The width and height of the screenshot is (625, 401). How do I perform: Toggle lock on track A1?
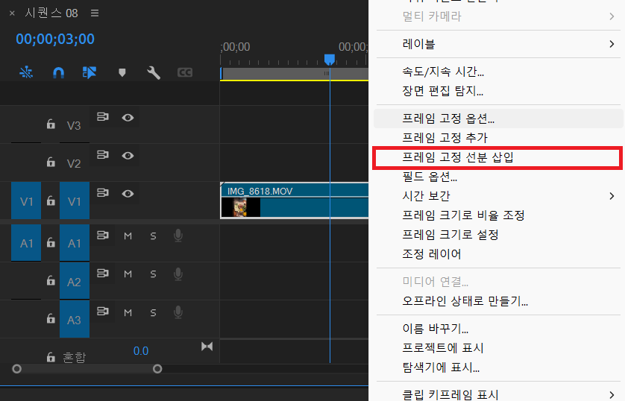coord(51,242)
